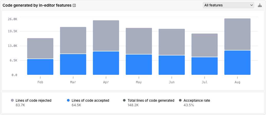Open the info icon beside chart title
The height and width of the screenshot is (115, 266).
point(74,5)
